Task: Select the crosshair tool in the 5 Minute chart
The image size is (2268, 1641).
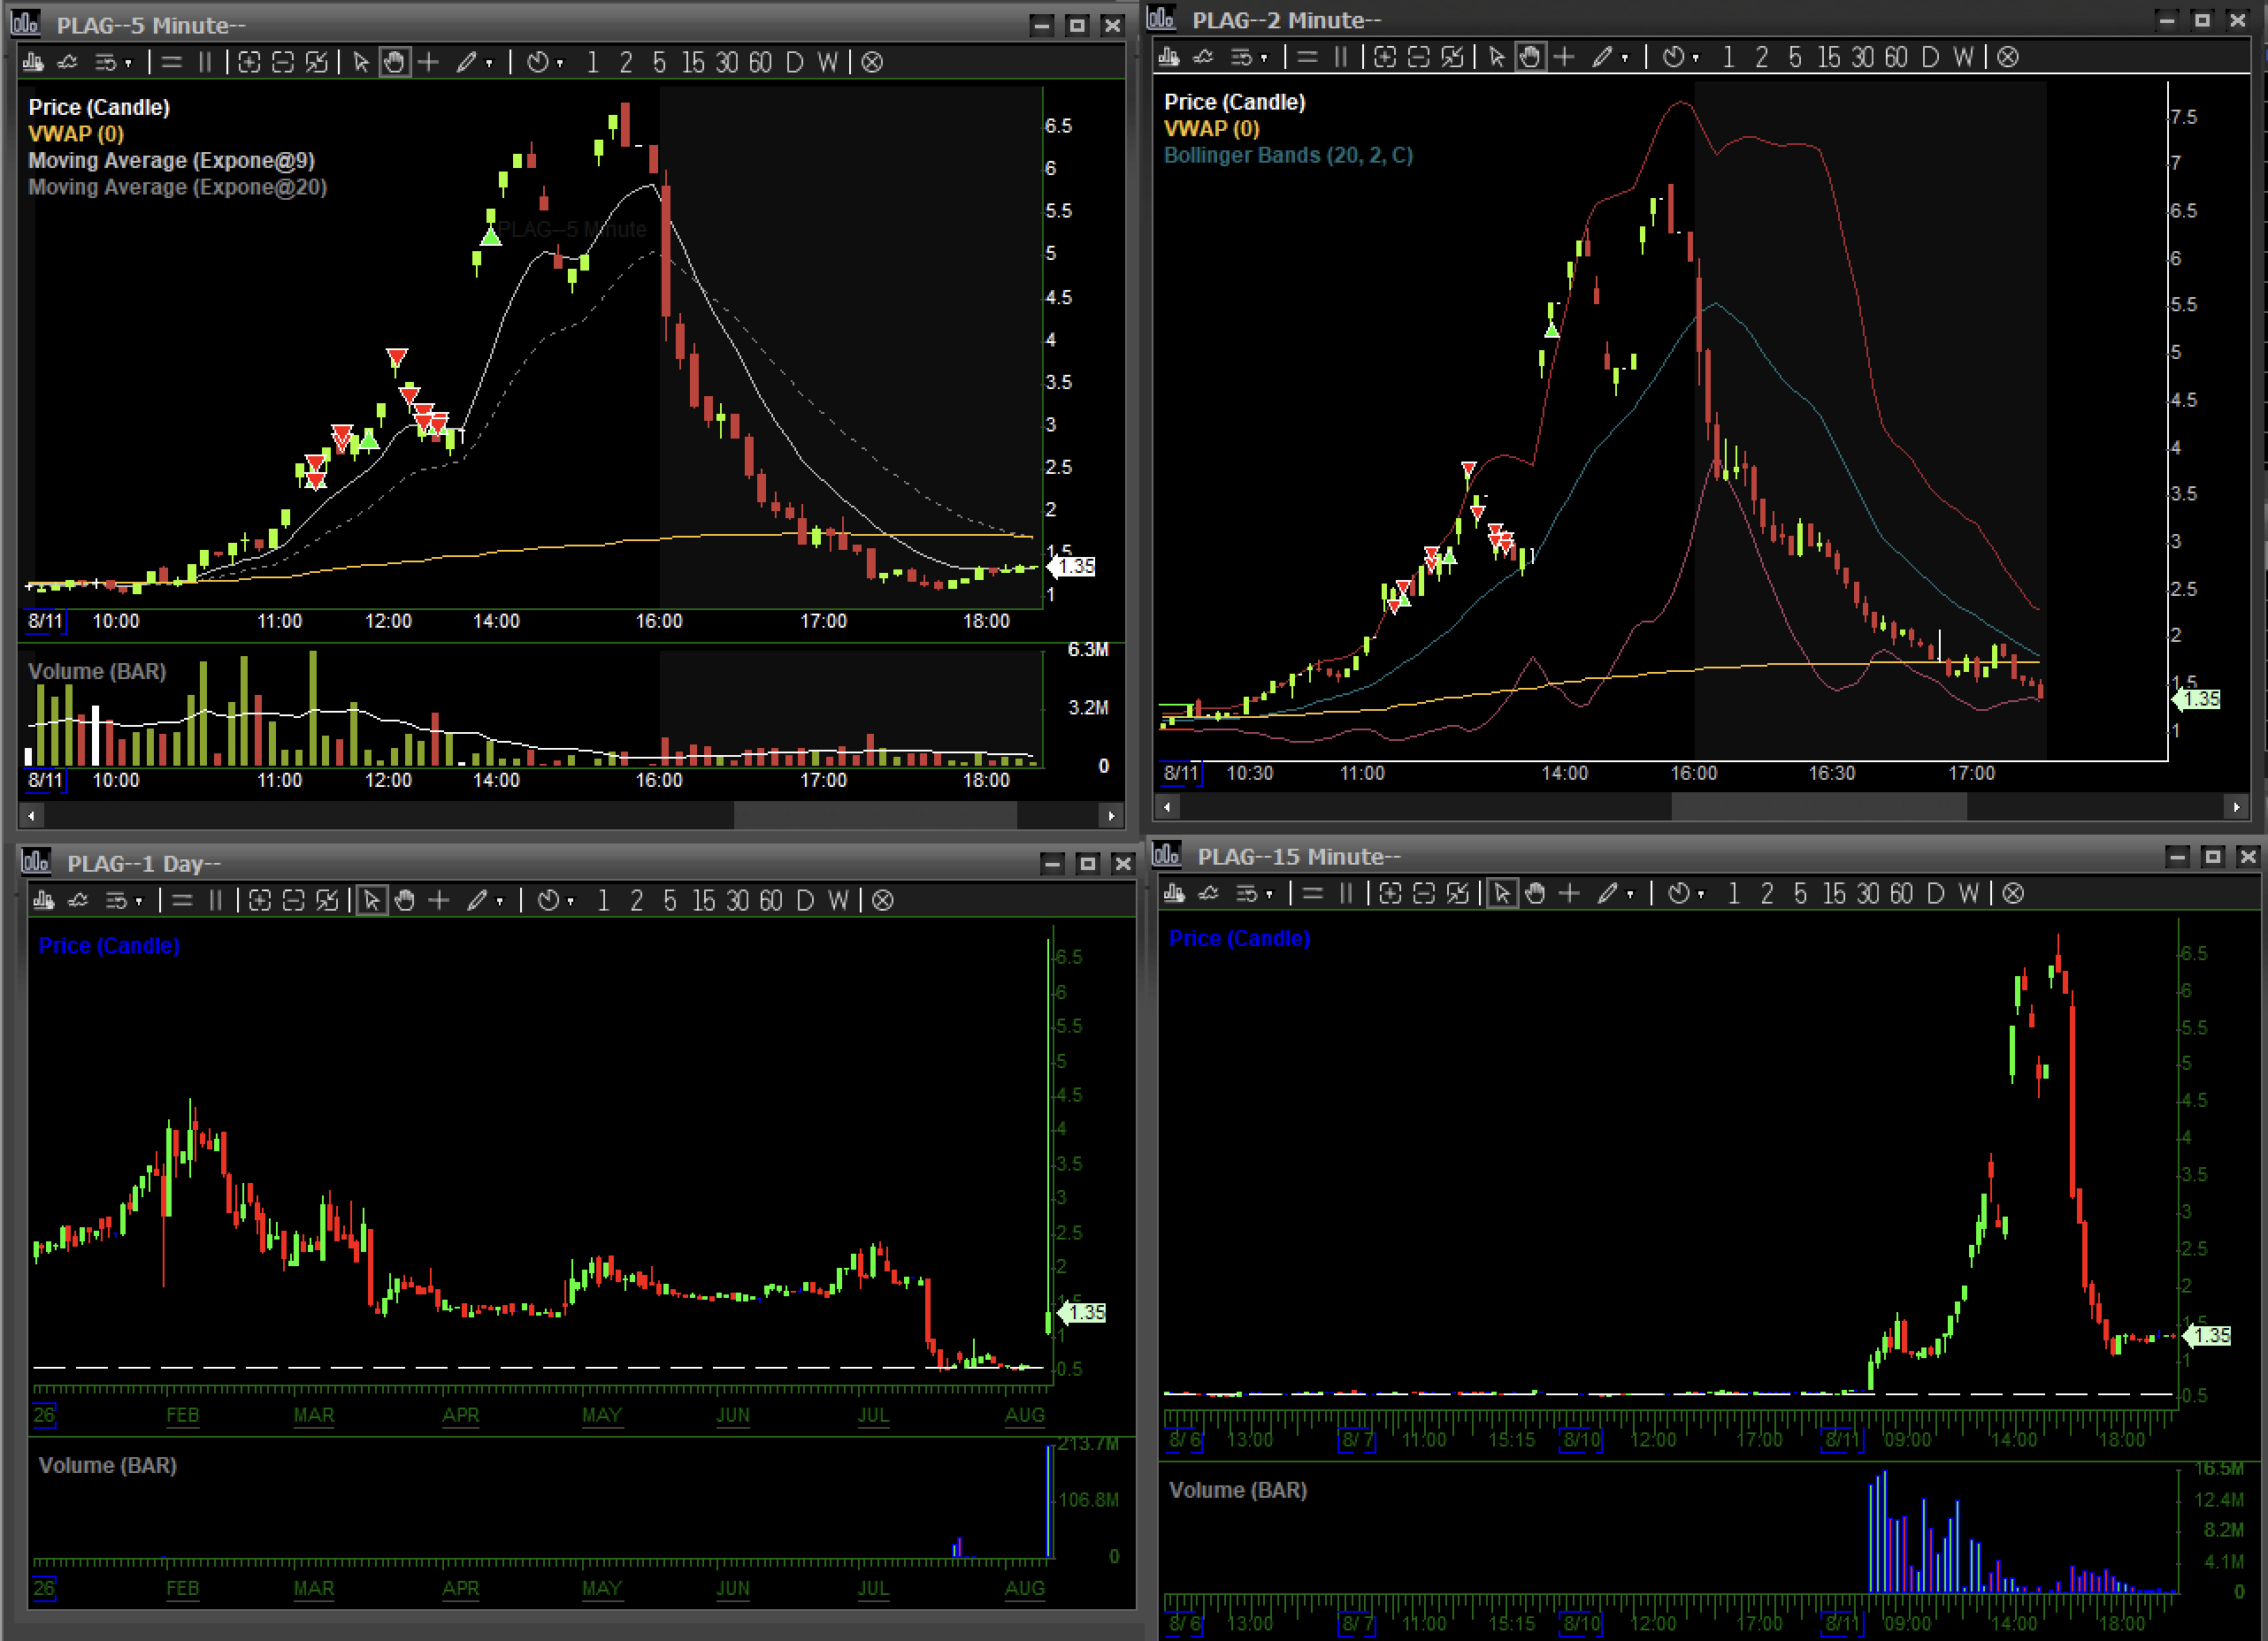Action: pos(429,62)
